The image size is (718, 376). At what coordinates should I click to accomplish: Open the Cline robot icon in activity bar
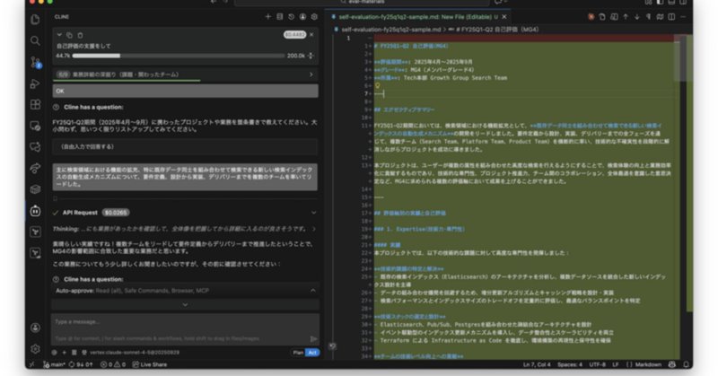point(35,211)
